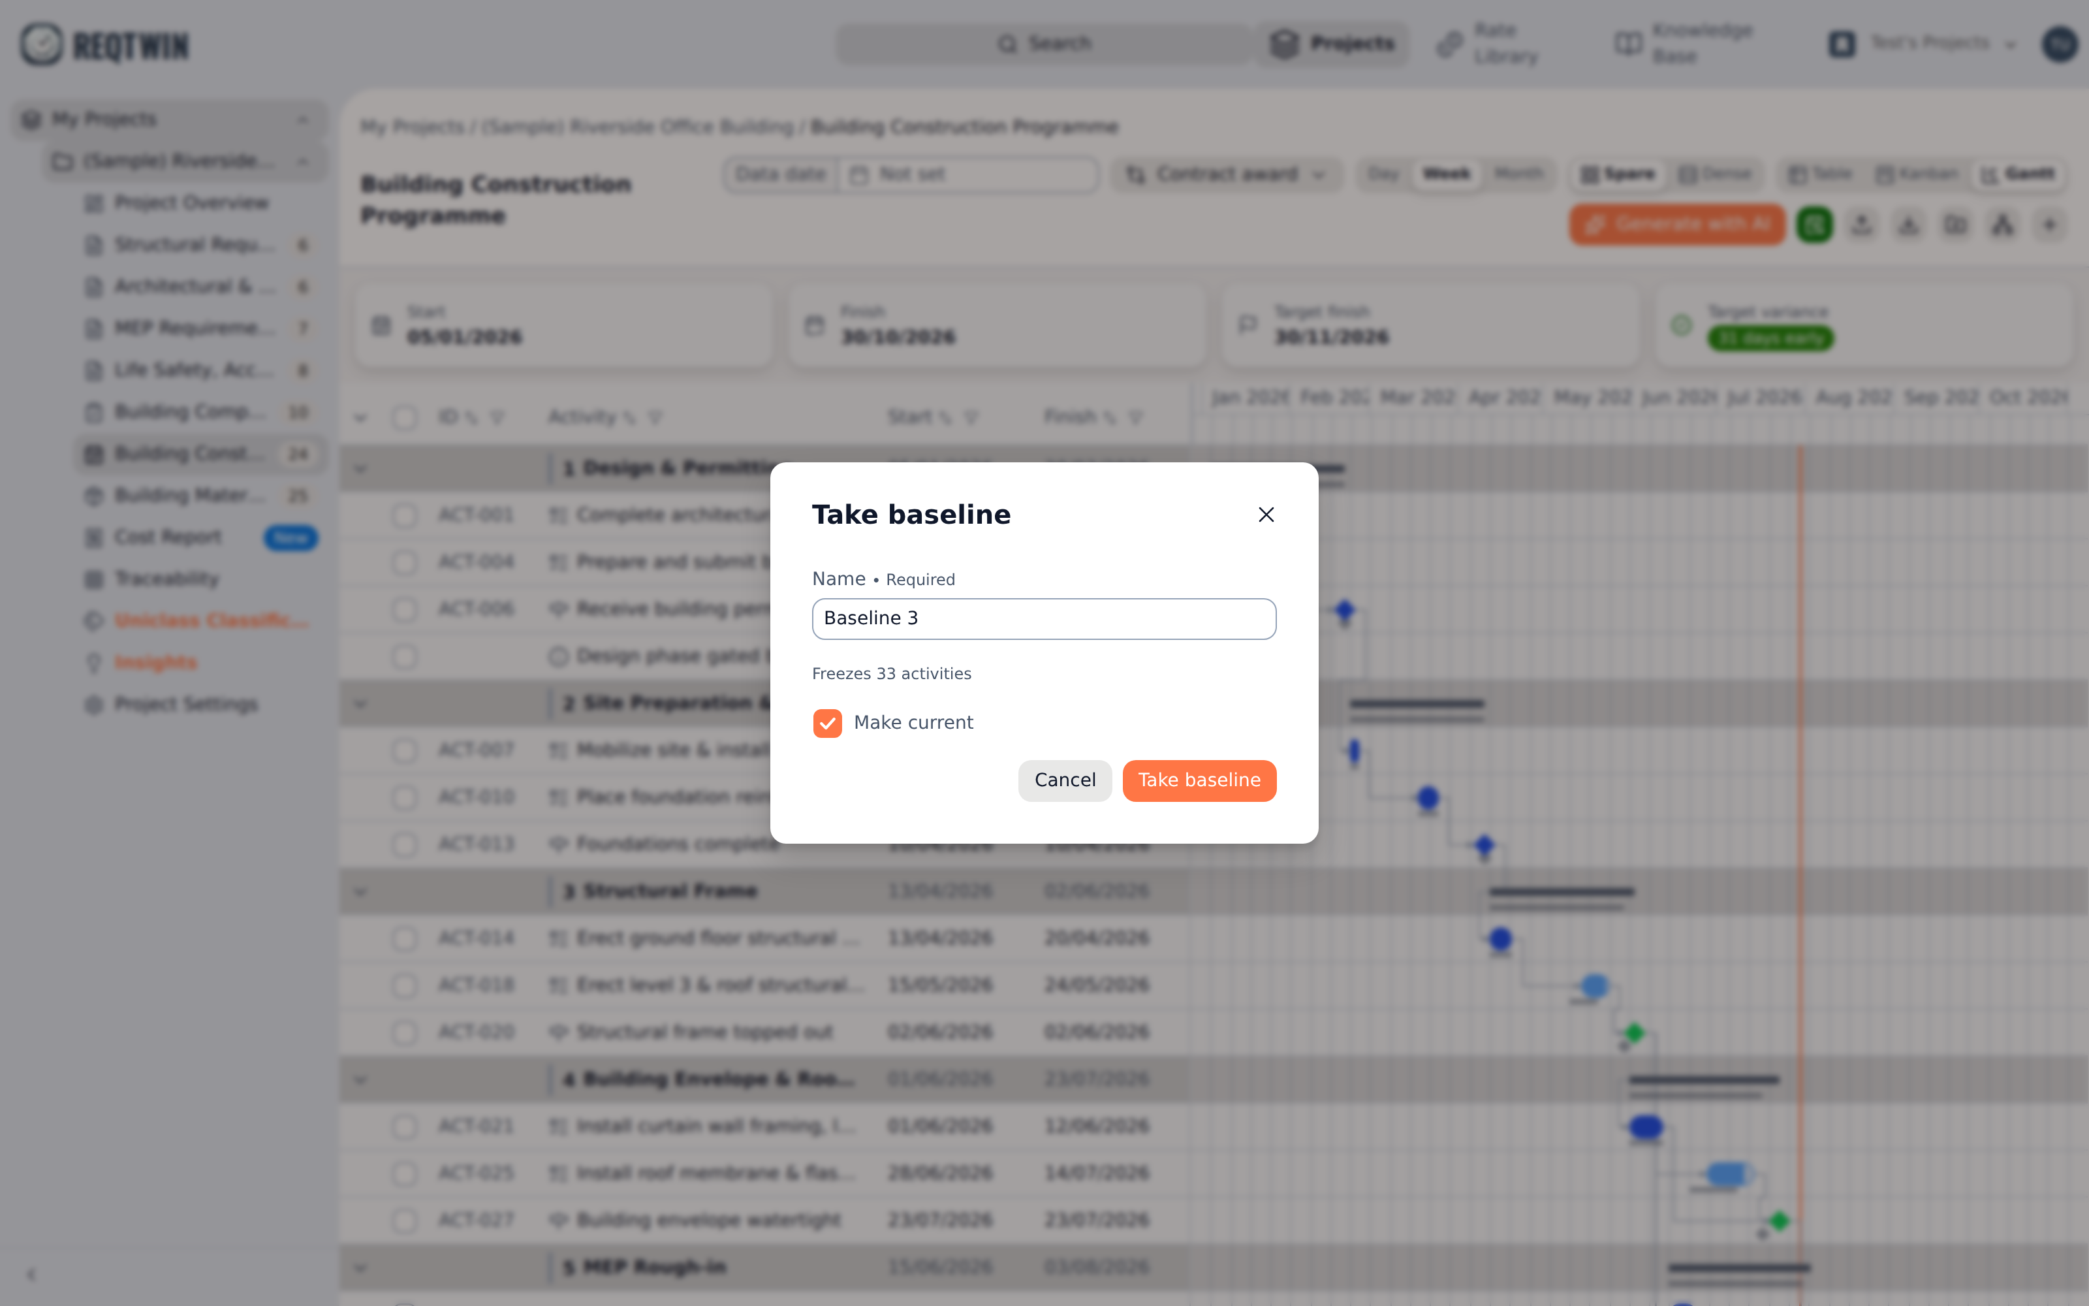Click the MEP Requireme... document icon
This screenshot has width=2089, height=1306.
click(x=94, y=329)
